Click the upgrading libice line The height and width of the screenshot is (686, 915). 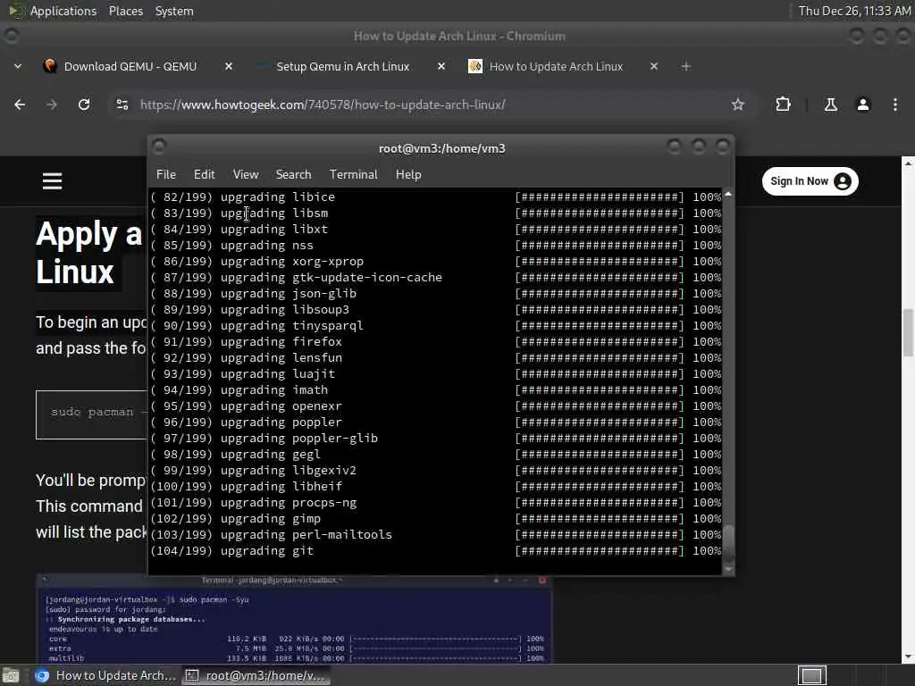436,197
